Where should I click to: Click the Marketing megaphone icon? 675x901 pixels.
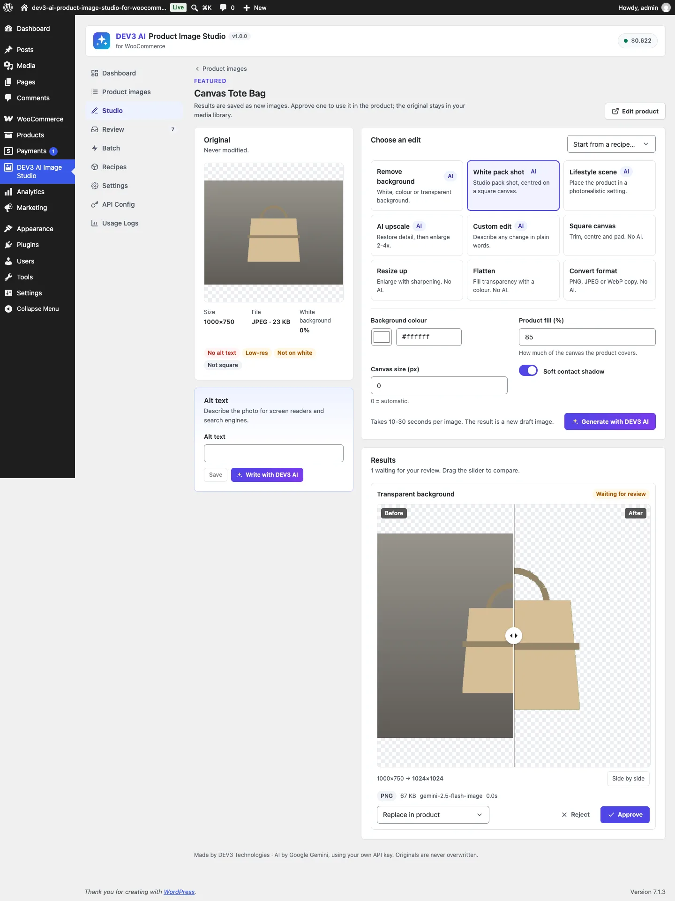tap(8, 208)
